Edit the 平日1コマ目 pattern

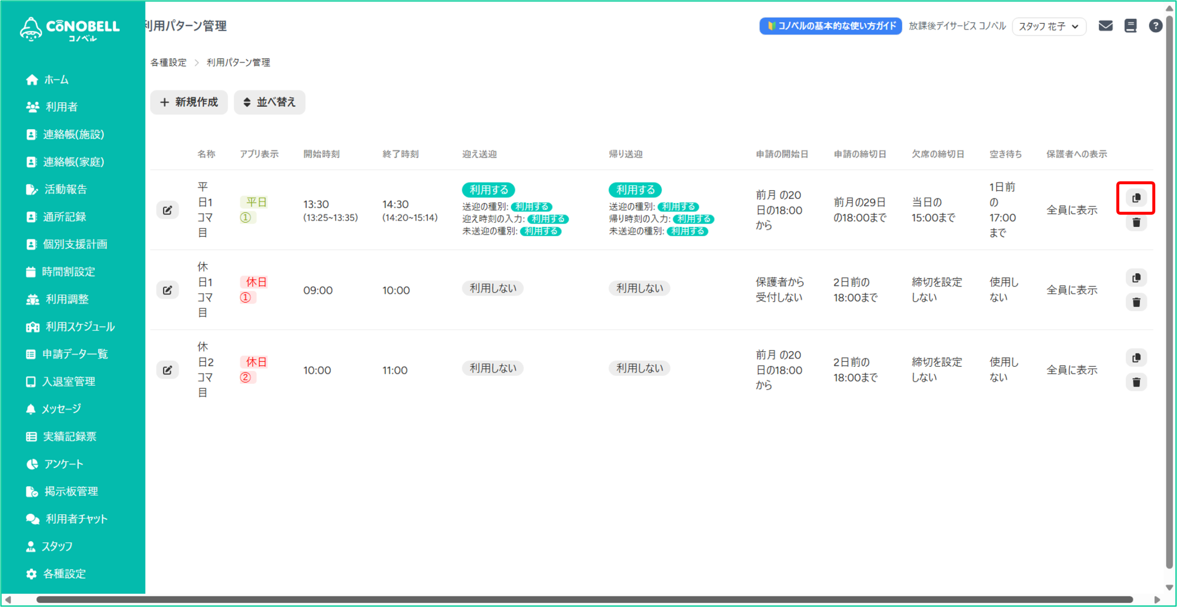pos(167,210)
